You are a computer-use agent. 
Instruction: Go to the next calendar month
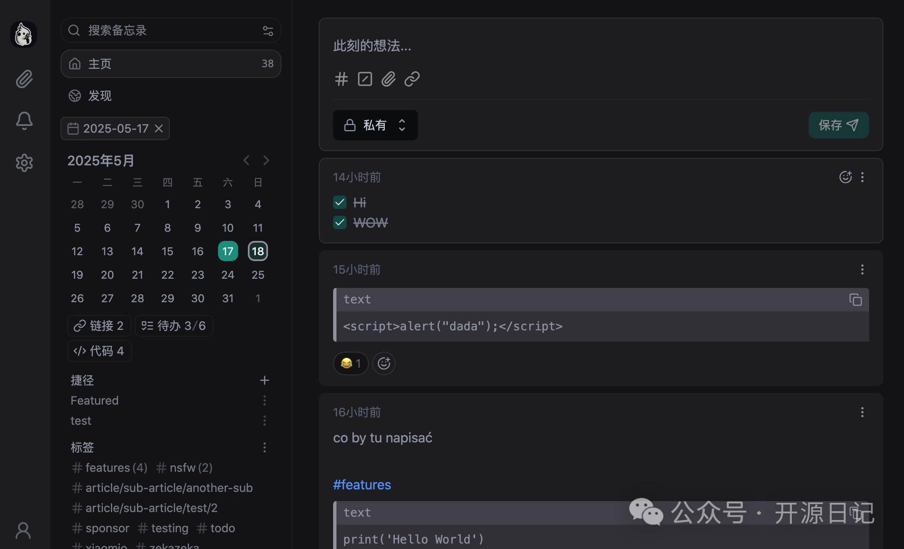pos(266,160)
